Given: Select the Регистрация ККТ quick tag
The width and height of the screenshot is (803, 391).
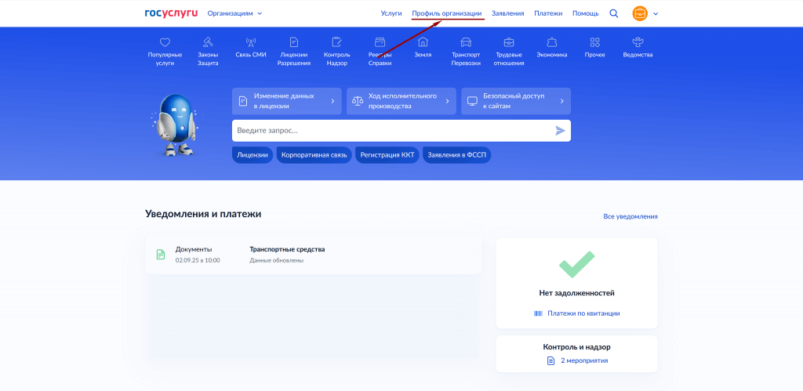Looking at the screenshot, I should coord(387,155).
